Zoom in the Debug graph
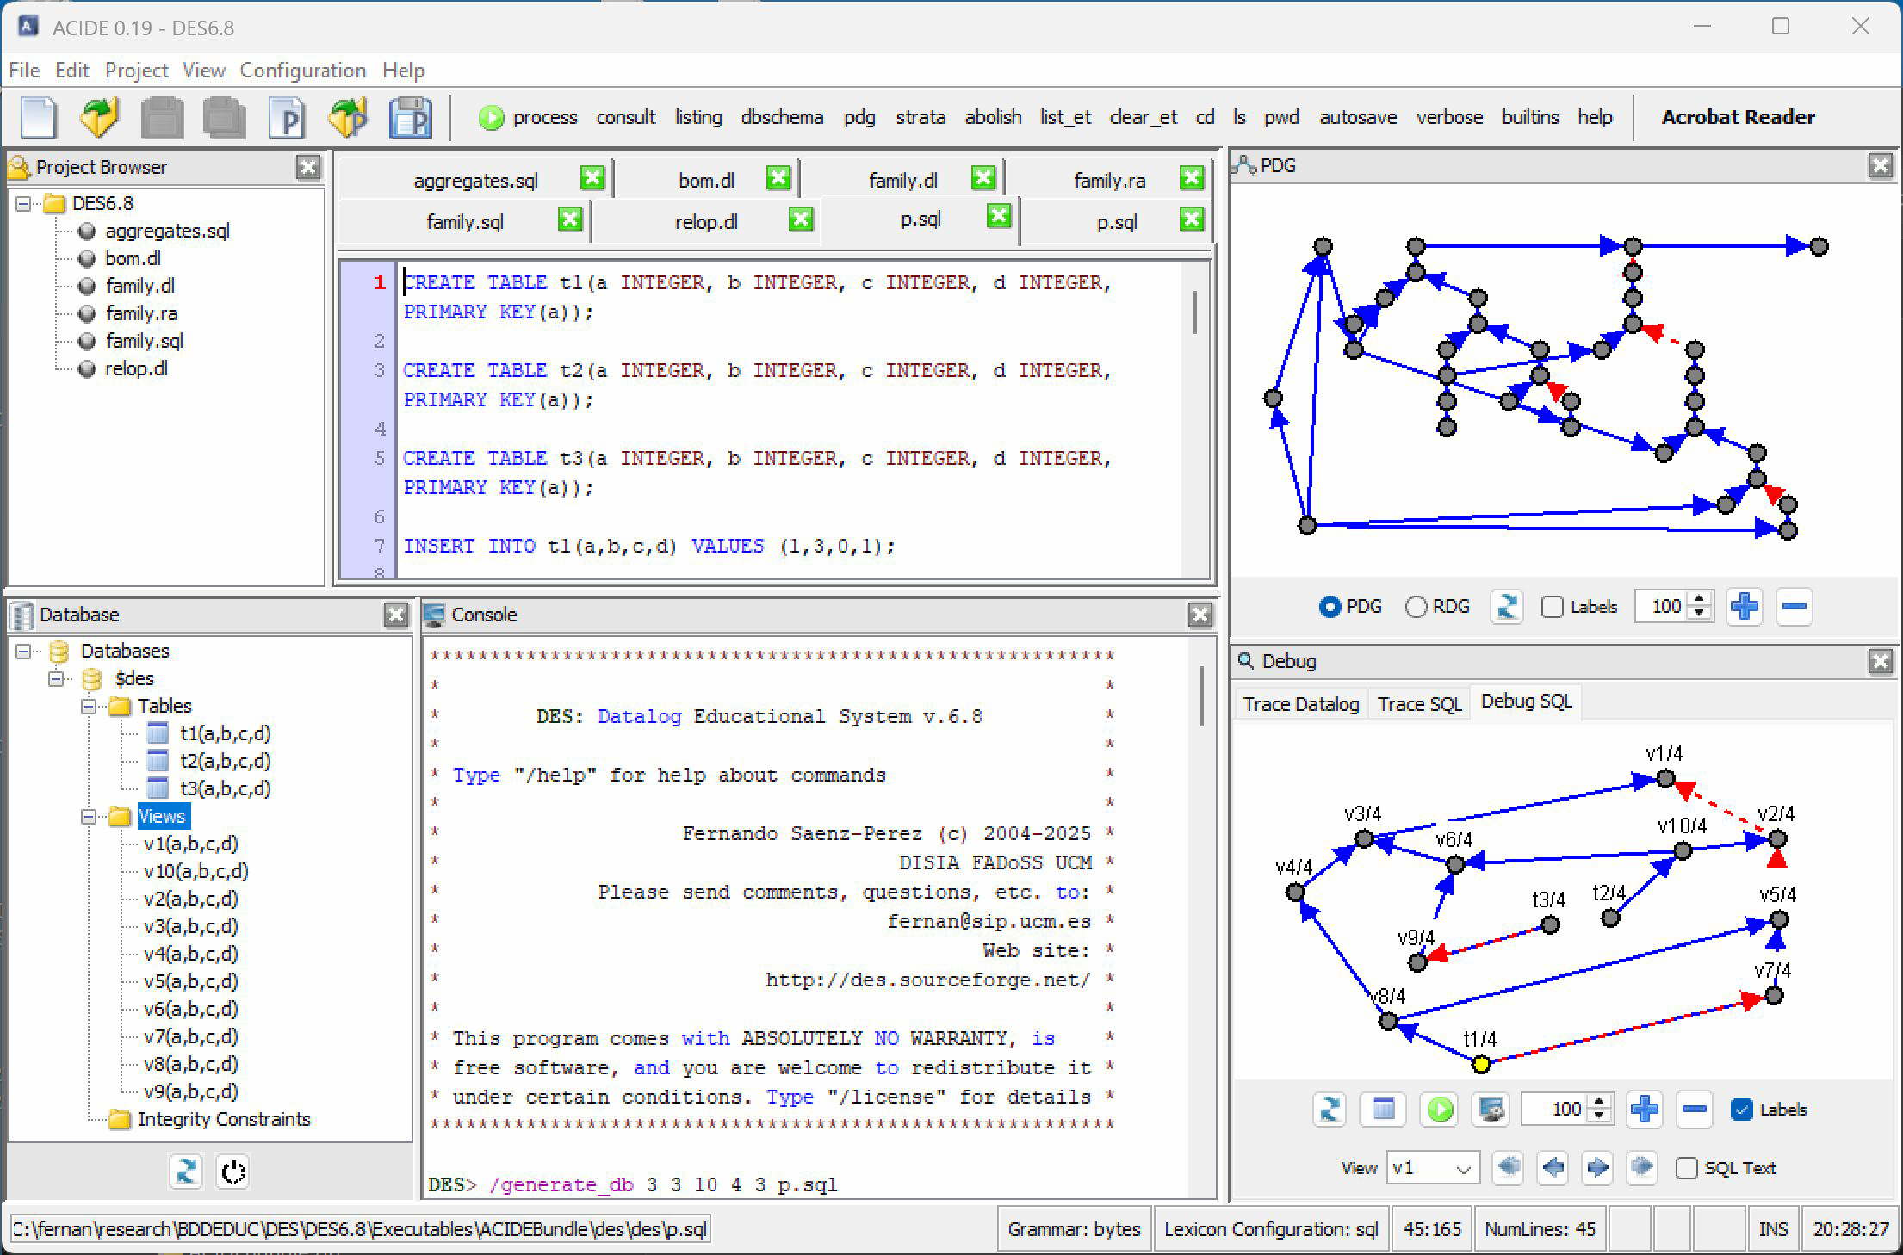 pyautogui.click(x=1644, y=1109)
